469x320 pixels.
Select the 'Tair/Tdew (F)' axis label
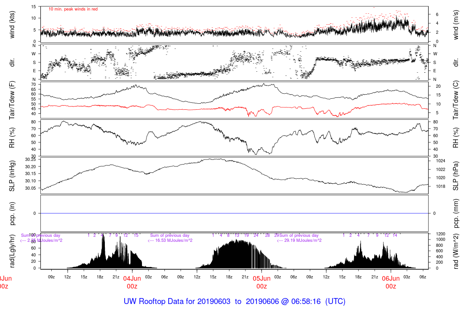(x=11, y=100)
